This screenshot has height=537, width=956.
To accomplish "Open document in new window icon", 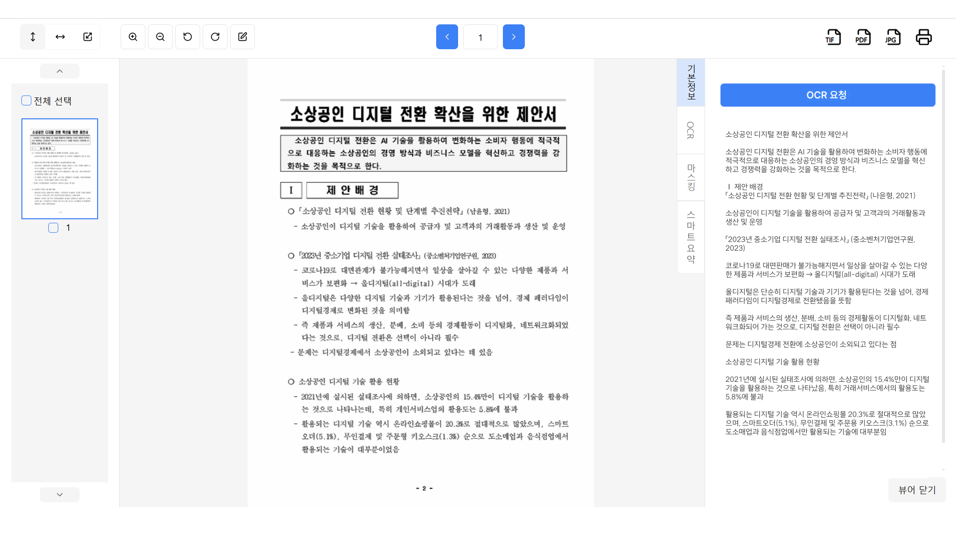I will 88,37.
